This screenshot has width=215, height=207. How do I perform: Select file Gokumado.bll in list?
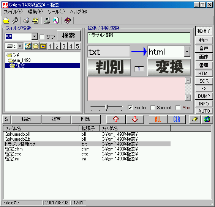coord(17,134)
